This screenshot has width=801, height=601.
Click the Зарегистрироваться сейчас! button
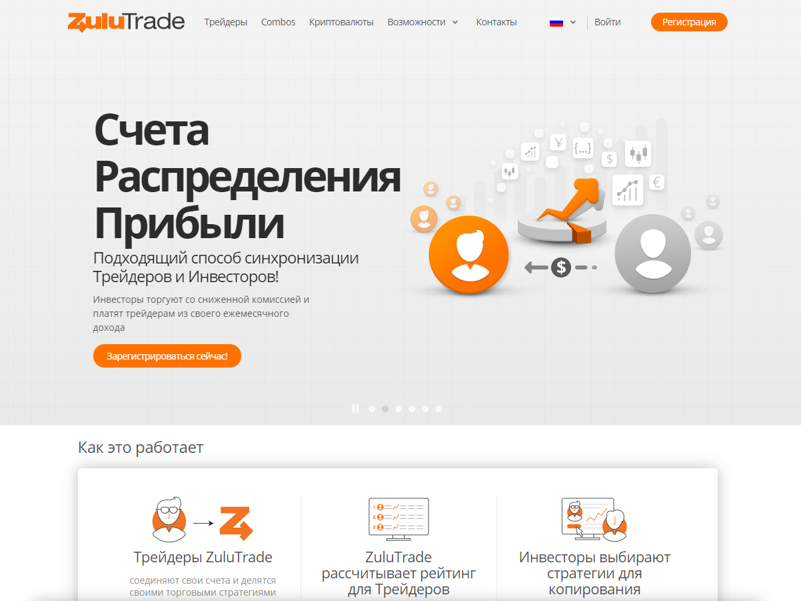(167, 356)
